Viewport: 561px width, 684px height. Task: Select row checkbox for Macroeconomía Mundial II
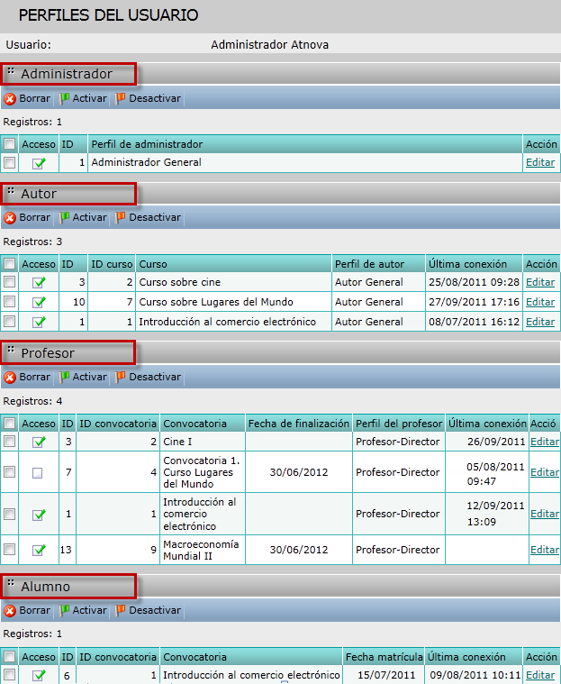9,549
